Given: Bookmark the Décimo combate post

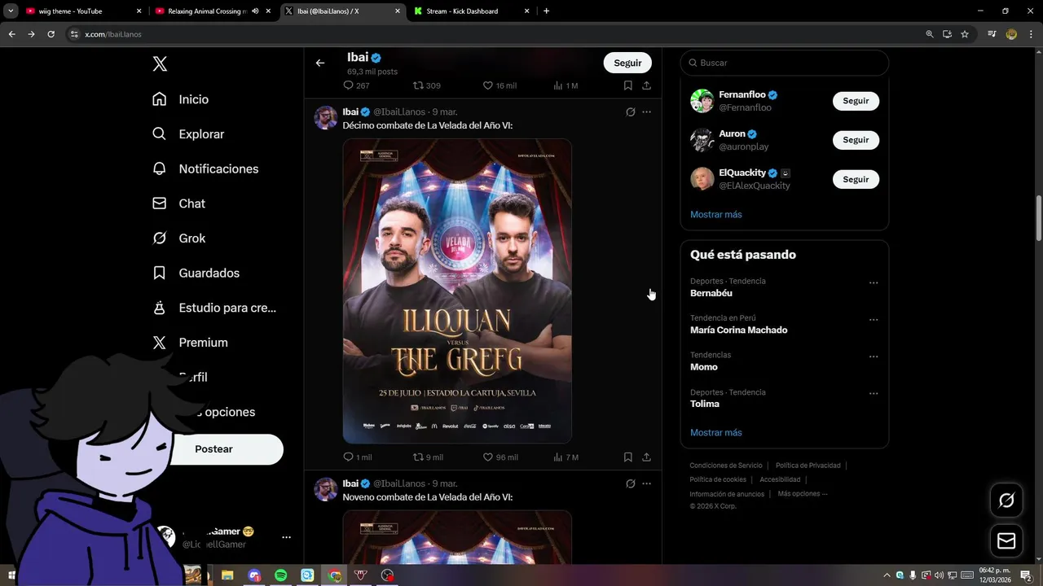Looking at the screenshot, I should pyautogui.click(x=628, y=457).
